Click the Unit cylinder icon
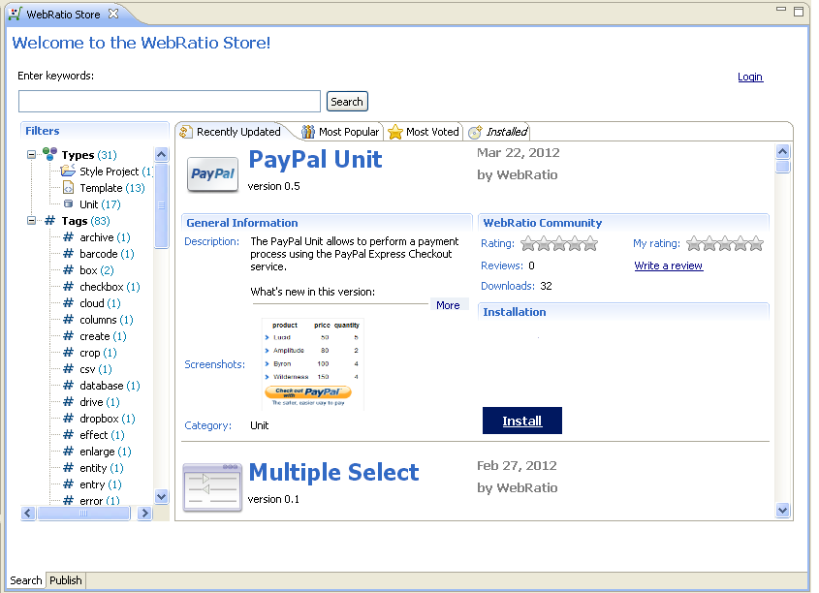 click(x=68, y=203)
